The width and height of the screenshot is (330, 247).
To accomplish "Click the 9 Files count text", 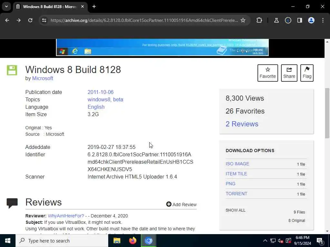I will (x=299, y=212).
